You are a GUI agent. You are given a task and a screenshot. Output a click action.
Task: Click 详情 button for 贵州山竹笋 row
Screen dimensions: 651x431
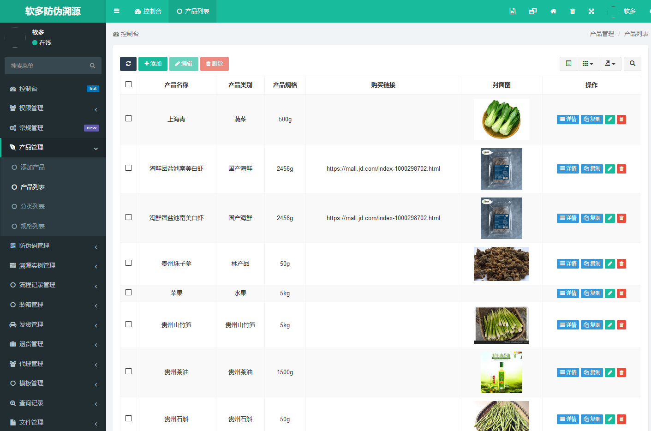(567, 325)
